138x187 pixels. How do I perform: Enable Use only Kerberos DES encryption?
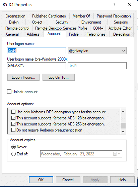(x=13, y=112)
